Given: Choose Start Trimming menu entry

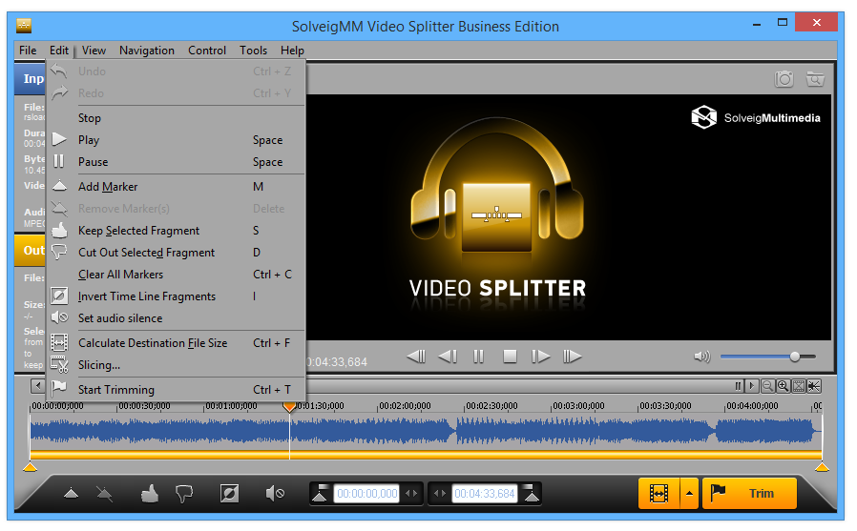Looking at the screenshot, I should pyautogui.click(x=176, y=390).
